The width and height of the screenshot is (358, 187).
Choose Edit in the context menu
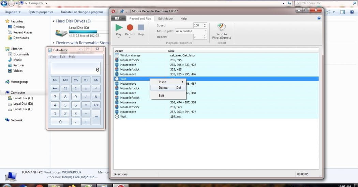click(168, 96)
